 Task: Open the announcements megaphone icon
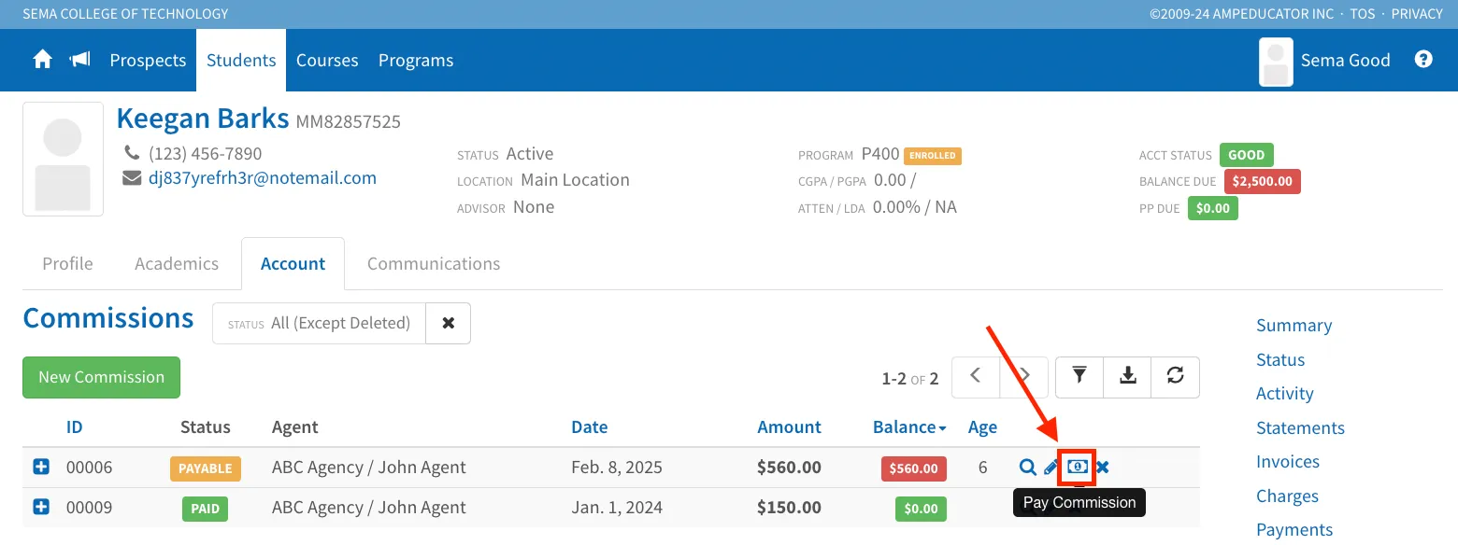click(x=80, y=60)
